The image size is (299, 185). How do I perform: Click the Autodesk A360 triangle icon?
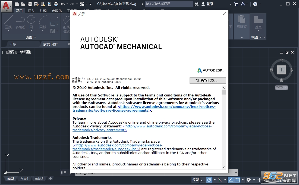coord(243,4)
